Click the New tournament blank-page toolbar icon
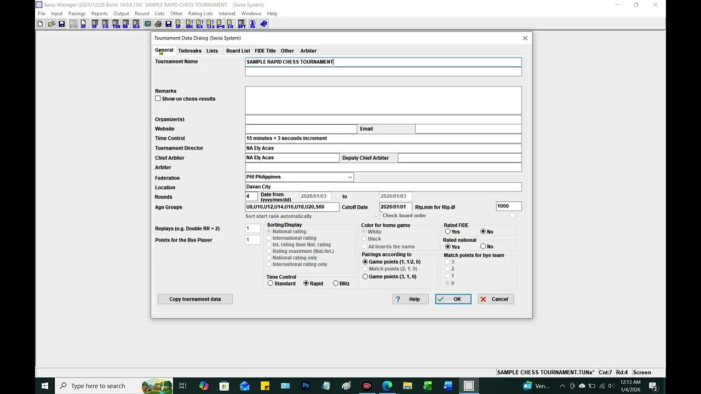This screenshot has width=701, height=394. click(x=40, y=24)
